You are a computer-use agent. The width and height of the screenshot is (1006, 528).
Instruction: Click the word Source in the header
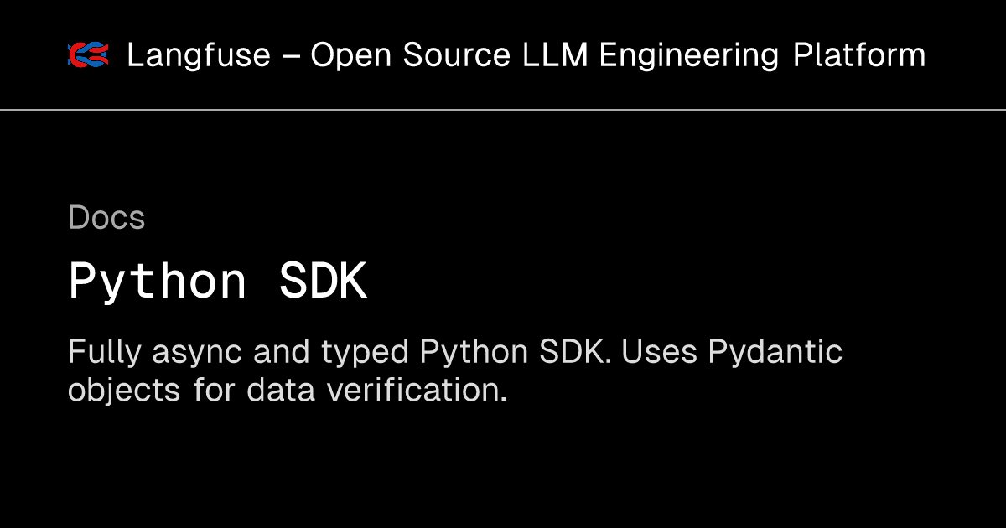pyautogui.click(x=457, y=56)
